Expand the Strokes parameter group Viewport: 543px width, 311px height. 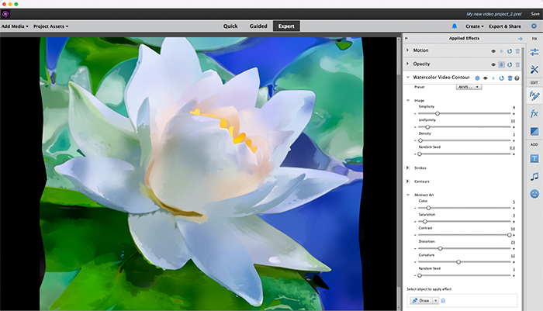pos(408,168)
